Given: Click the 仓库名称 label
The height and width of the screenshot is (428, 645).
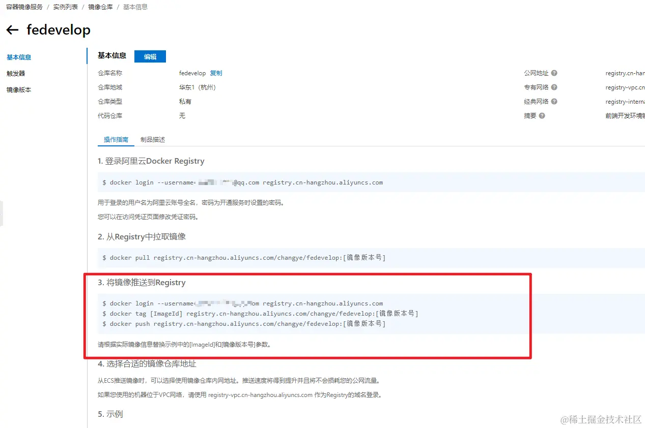Looking at the screenshot, I should 110,73.
